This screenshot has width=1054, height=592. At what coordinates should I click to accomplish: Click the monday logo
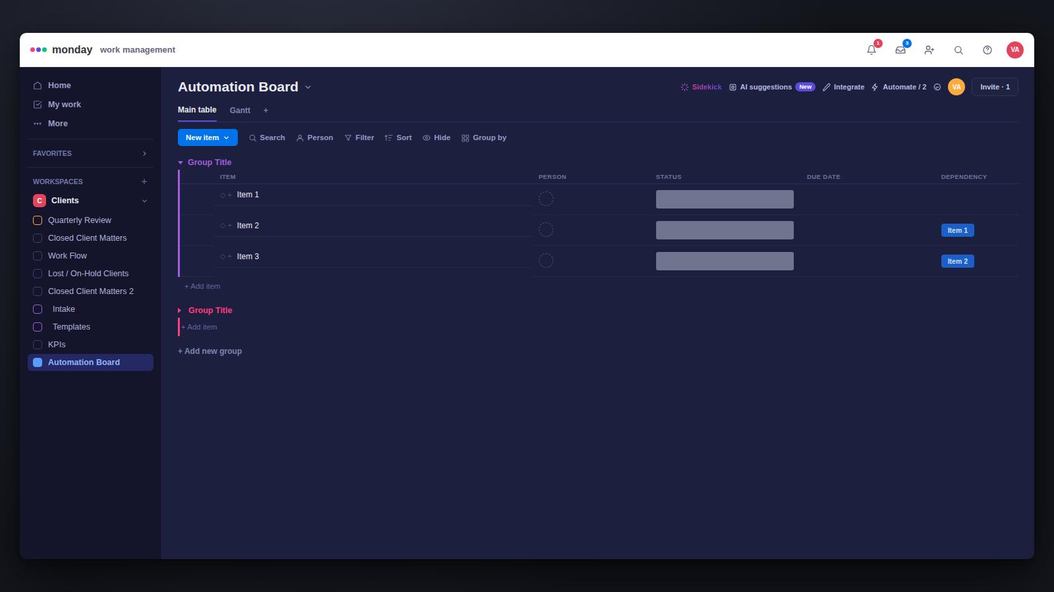[x=61, y=50]
